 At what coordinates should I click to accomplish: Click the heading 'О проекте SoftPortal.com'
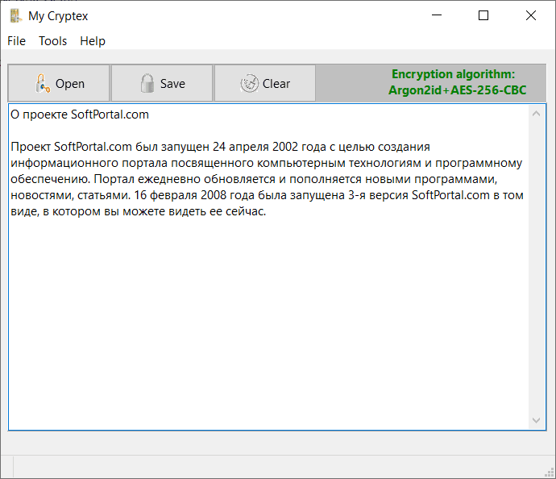[80, 115]
